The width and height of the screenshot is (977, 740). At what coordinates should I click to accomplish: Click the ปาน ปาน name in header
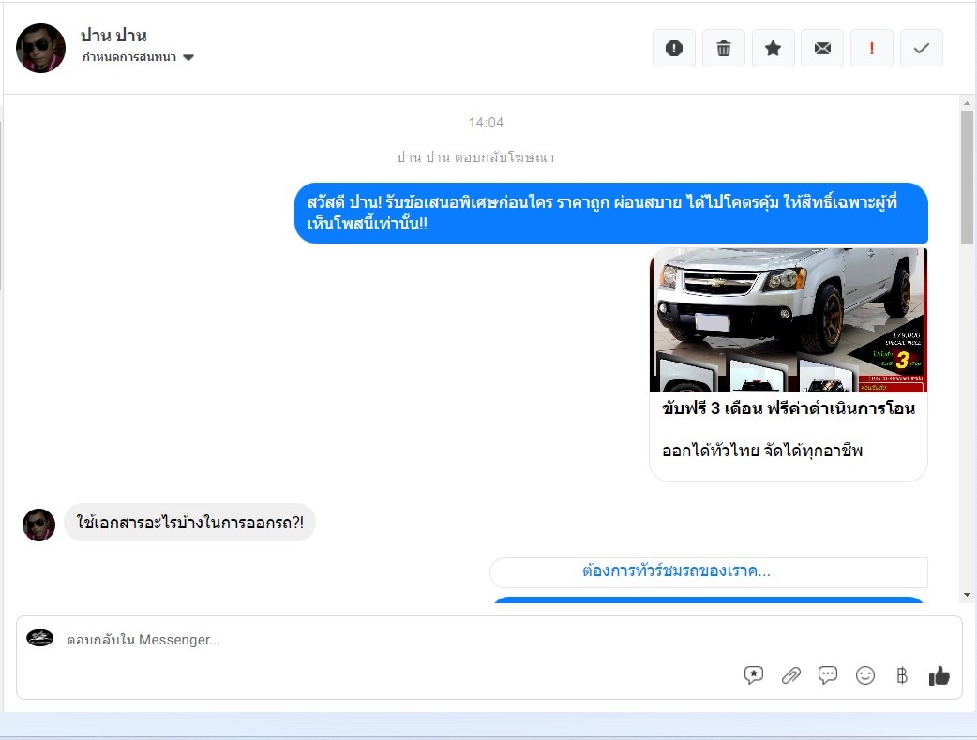click(113, 36)
